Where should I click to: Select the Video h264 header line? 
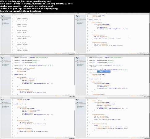pyautogui.click(x=29, y=9)
